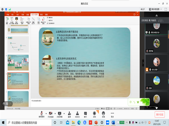The width and height of the screenshot is (169, 126).
Task: Expand the audio options arrow beside 解除静音
Action: pyautogui.click(x=46, y=113)
